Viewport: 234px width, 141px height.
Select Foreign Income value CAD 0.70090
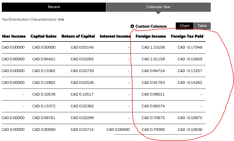tap(153, 130)
